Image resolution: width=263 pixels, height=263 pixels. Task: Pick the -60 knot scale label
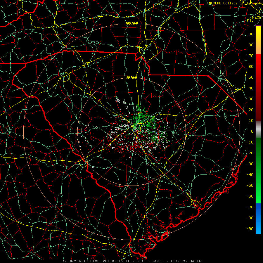tap(250, 196)
